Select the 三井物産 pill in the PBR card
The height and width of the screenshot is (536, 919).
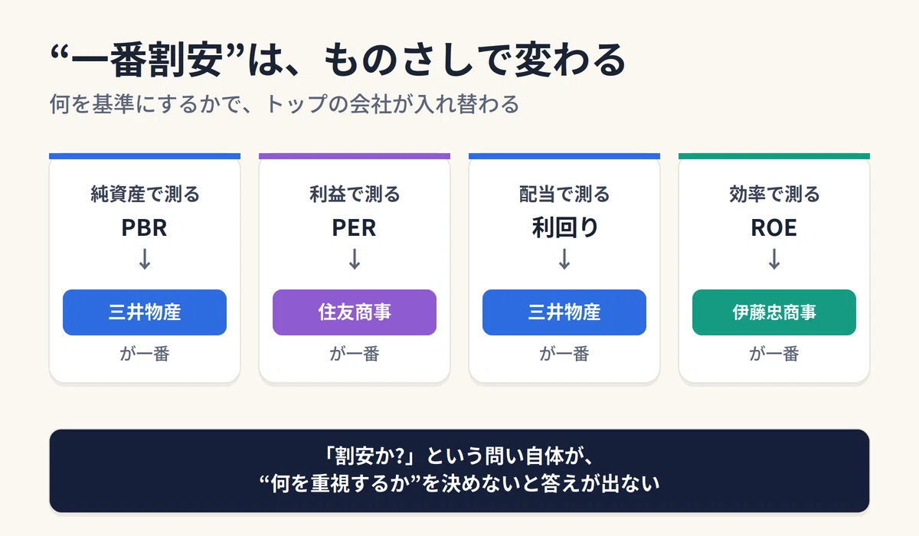(145, 312)
